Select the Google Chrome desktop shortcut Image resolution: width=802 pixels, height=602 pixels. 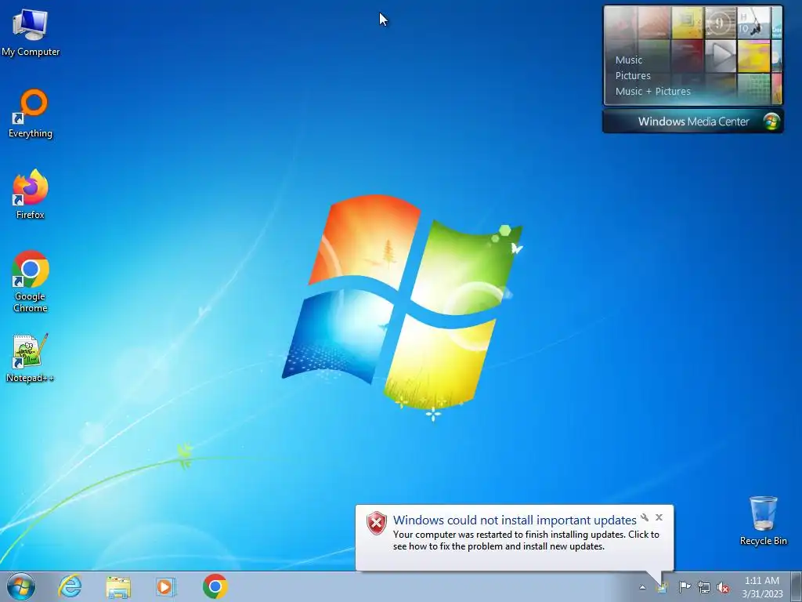(x=31, y=281)
